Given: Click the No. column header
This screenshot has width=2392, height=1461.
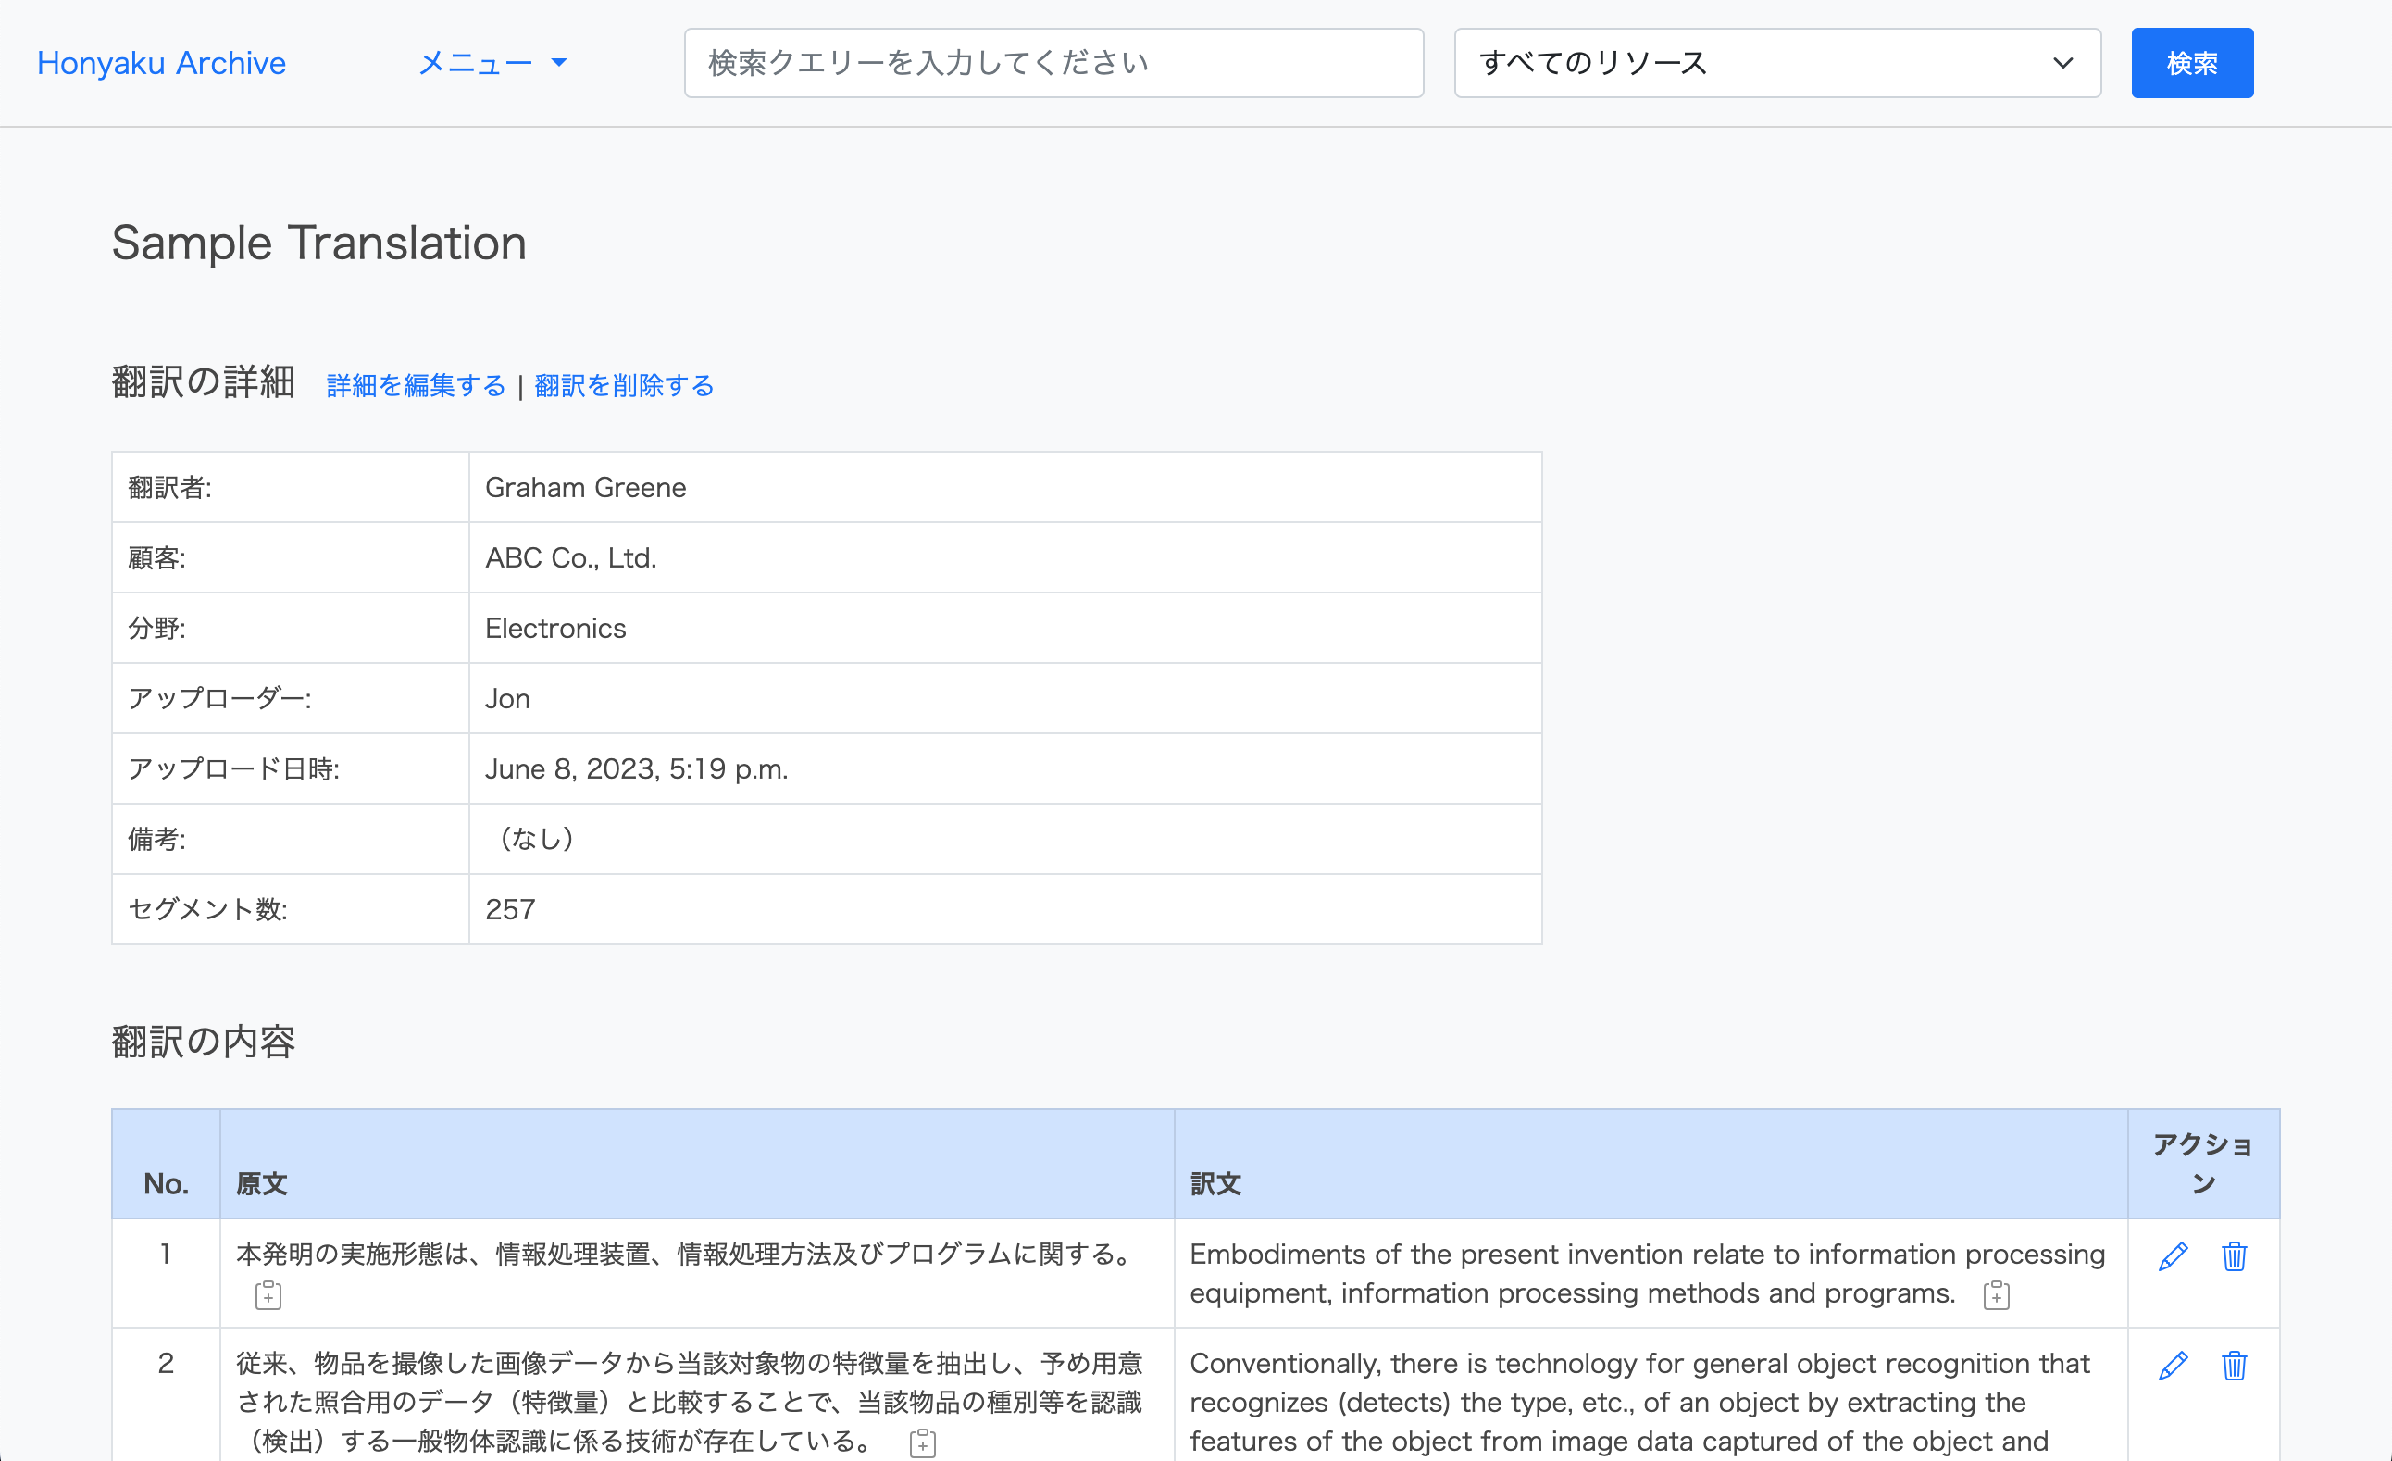Looking at the screenshot, I should (x=166, y=1183).
